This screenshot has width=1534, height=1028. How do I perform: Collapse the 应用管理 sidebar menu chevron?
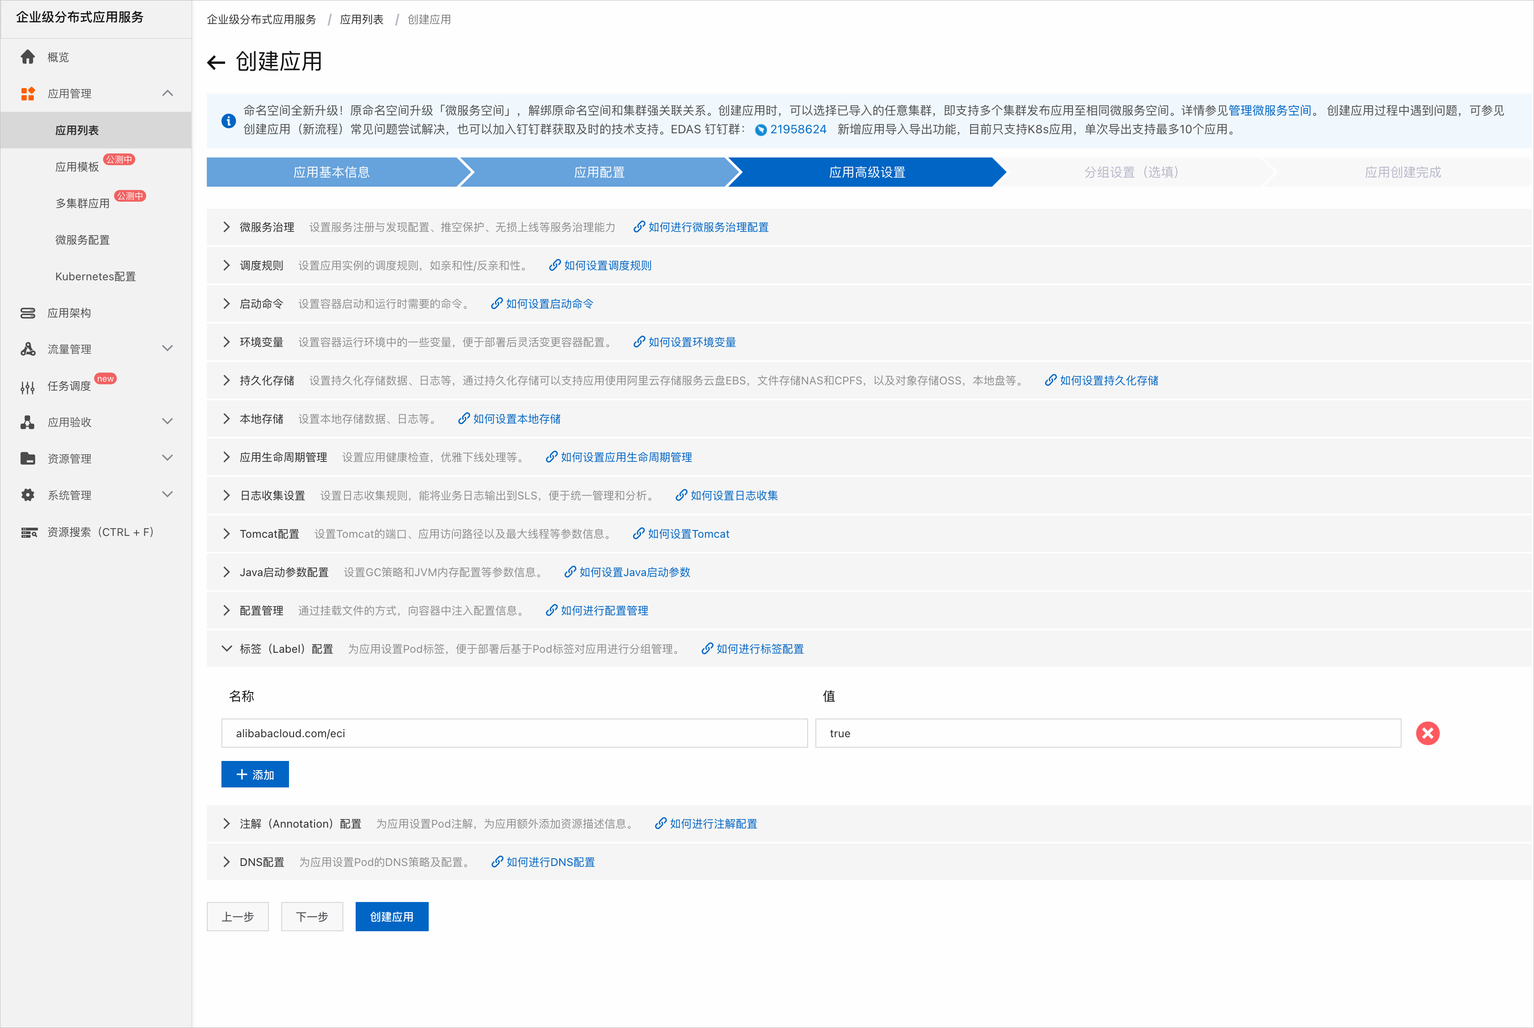[x=168, y=93]
